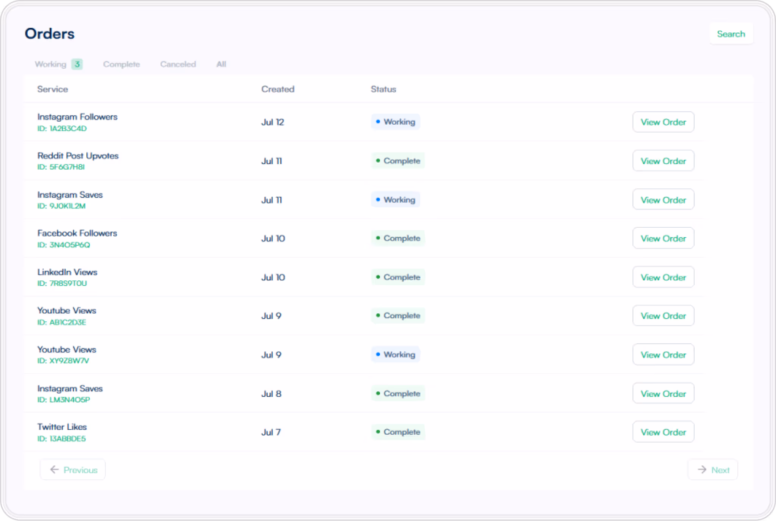Open the Canceled tab

[178, 64]
